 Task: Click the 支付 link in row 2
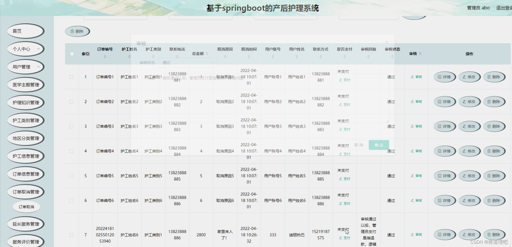(x=345, y=105)
